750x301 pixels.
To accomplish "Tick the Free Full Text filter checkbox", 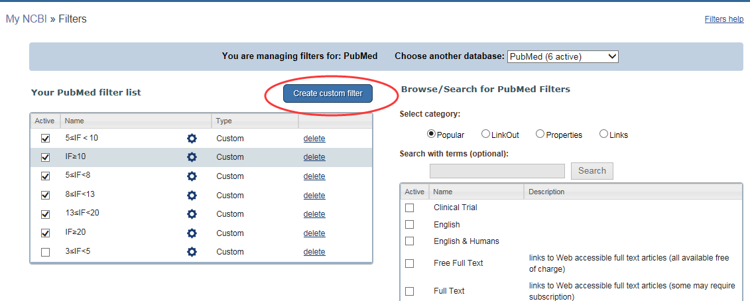I will coord(410,263).
